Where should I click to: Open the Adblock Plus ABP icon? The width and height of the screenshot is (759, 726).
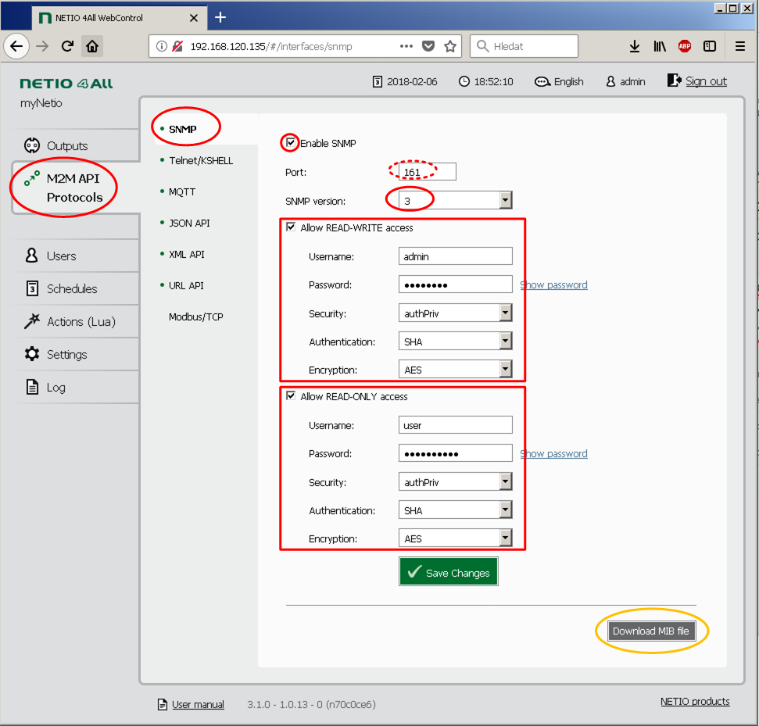(x=685, y=46)
